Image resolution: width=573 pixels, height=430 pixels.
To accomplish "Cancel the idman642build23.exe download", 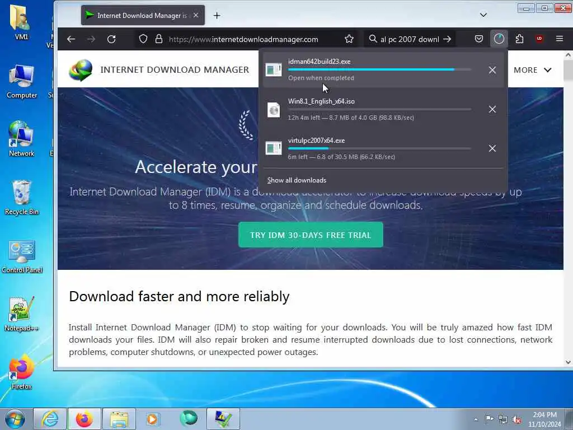I will [x=492, y=70].
